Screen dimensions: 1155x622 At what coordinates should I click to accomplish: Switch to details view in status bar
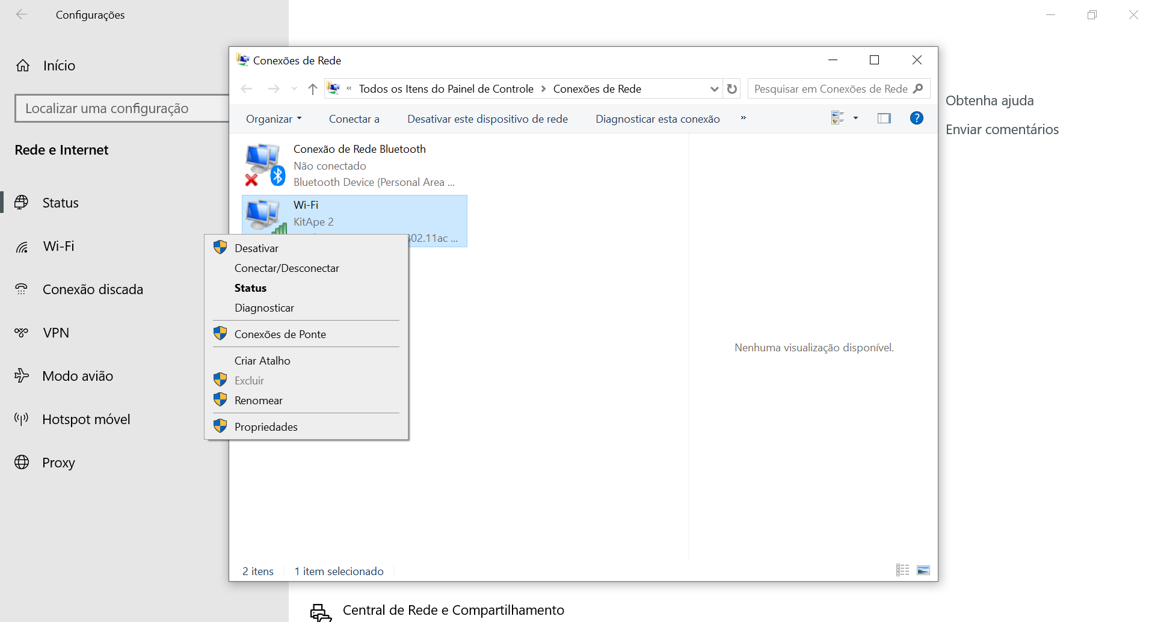pos(903,570)
